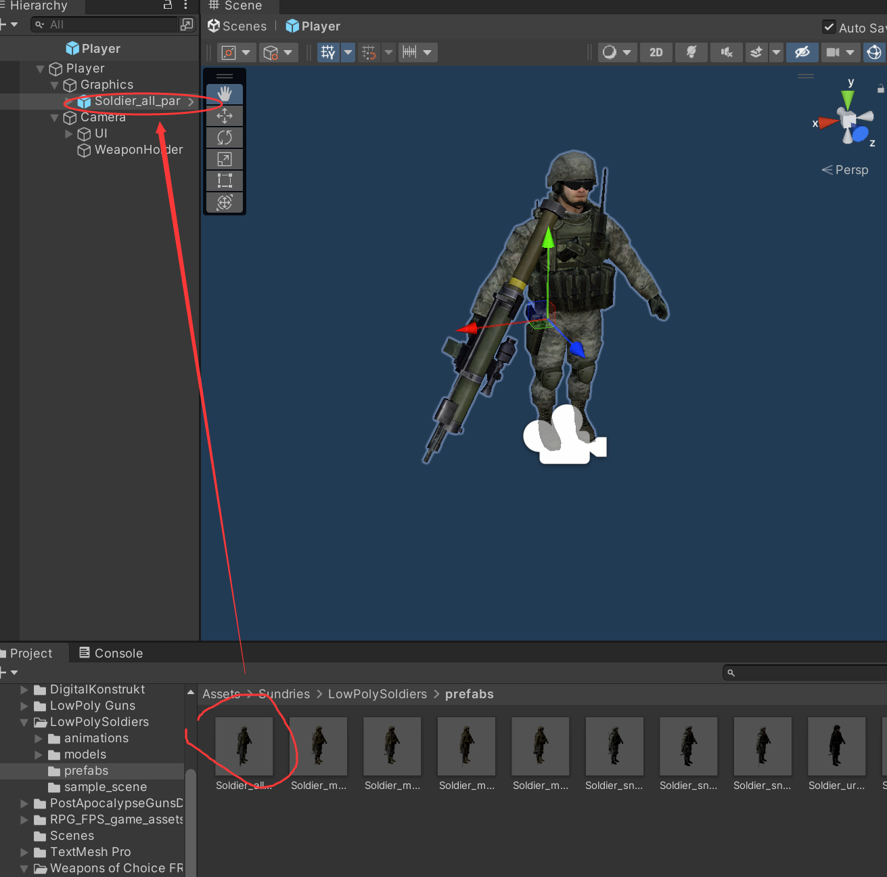Open the snap increment dropdown arrow
The width and height of the screenshot is (887, 877).
click(x=428, y=53)
